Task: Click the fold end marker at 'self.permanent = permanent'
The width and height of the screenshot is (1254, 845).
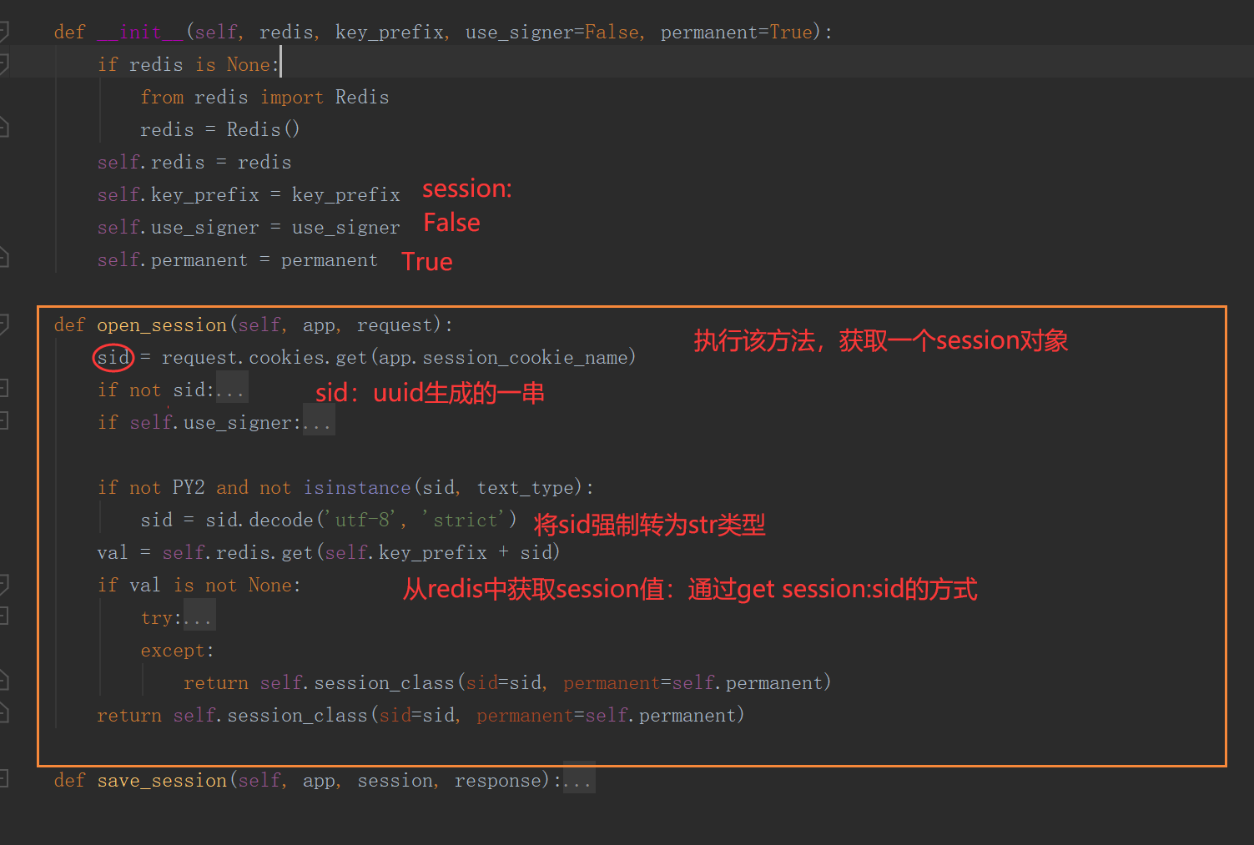Action: pyautogui.click(x=3, y=259)
